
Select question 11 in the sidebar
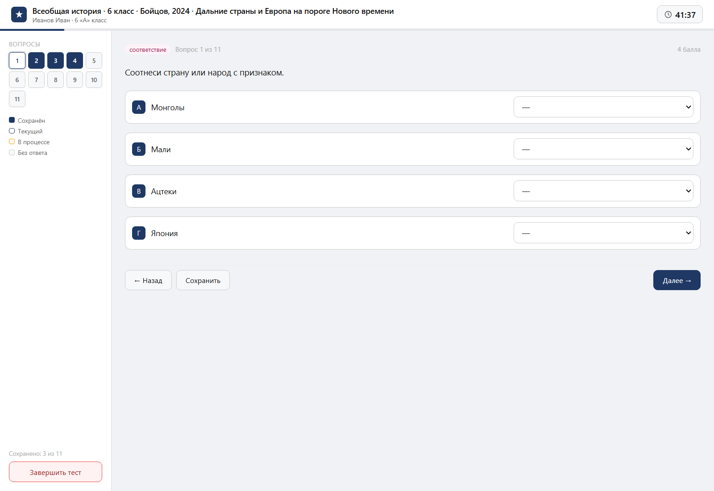coord(17,99)
